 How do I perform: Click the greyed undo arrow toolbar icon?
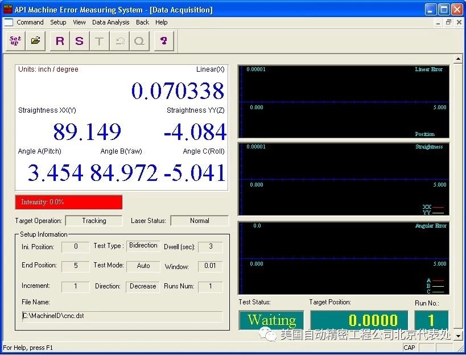coord(119,41)
